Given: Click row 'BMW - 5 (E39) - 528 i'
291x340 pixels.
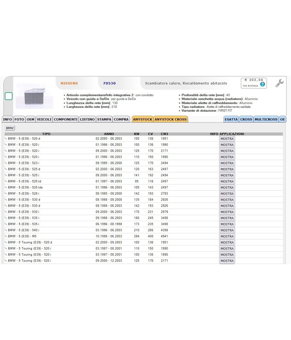Looking at the screenshot, I should pos(144,193).
